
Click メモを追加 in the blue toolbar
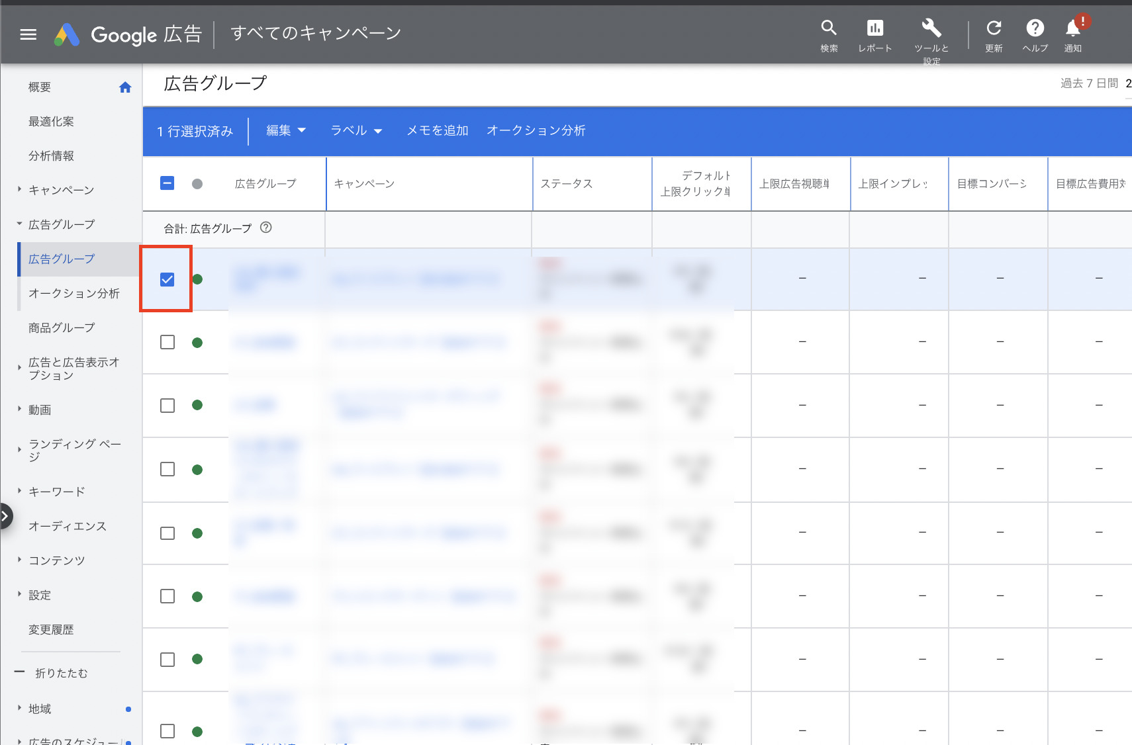point(437,130)
